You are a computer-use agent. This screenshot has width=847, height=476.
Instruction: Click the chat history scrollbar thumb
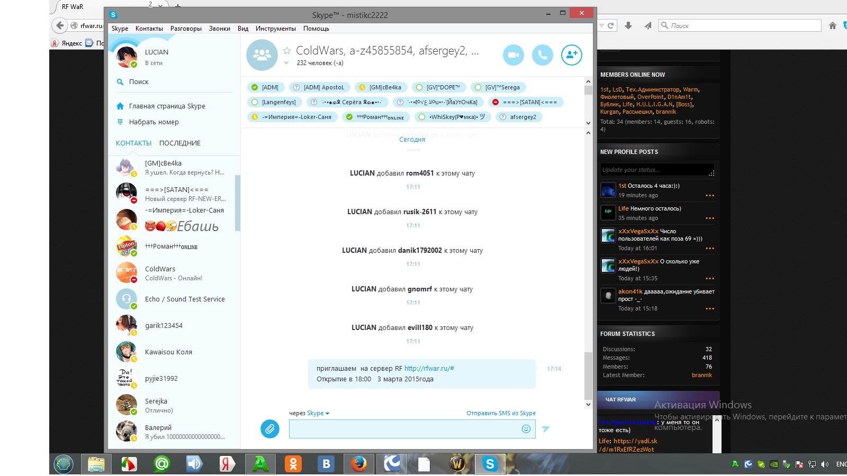(x=588, y=376)
